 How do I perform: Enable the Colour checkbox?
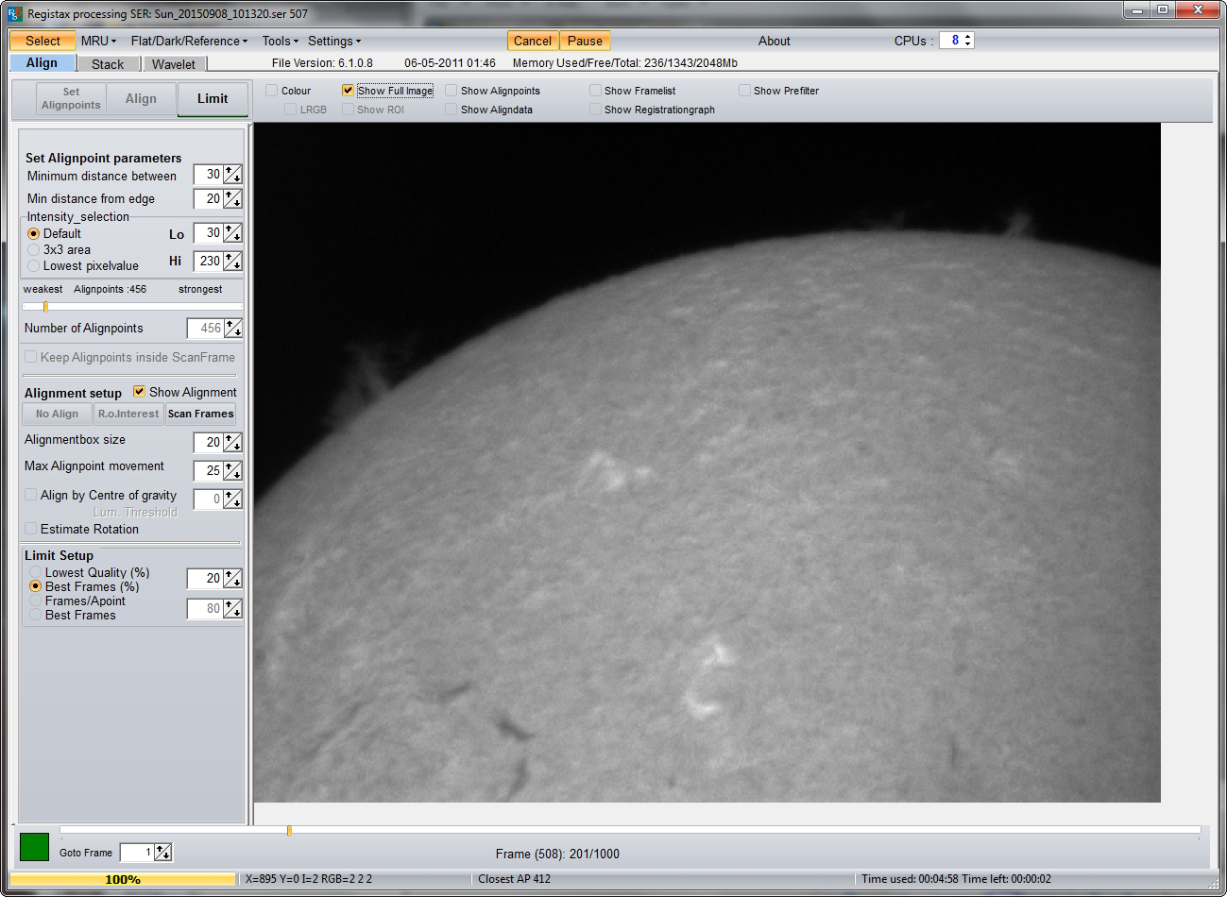[x=272, y=91]
